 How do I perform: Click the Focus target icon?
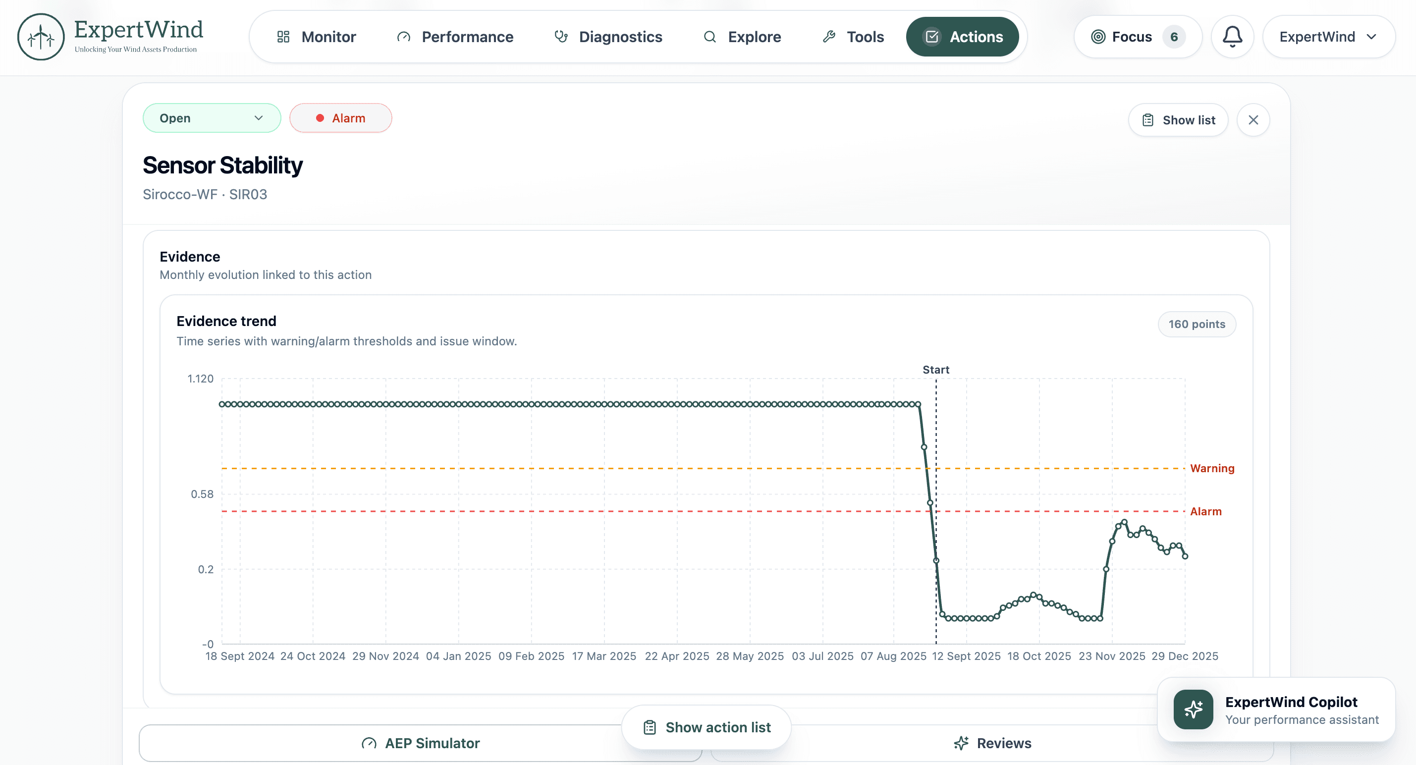pos(1098,37)
